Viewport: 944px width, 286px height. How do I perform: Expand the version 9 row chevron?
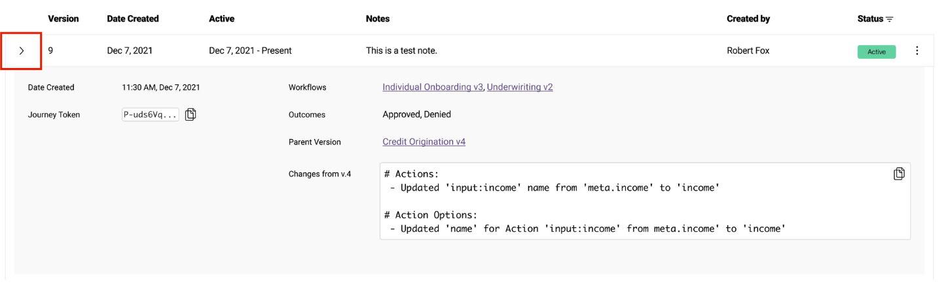coord(22,51)
